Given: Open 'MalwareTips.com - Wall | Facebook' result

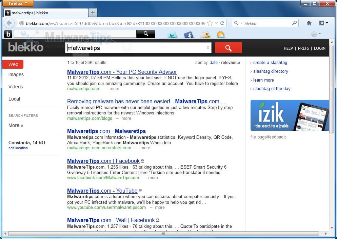Looking at the screenshot, I should pyautogui.click(x=111, y=220).
